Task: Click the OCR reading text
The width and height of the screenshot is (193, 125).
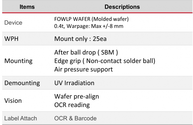Action: (72, 105)
